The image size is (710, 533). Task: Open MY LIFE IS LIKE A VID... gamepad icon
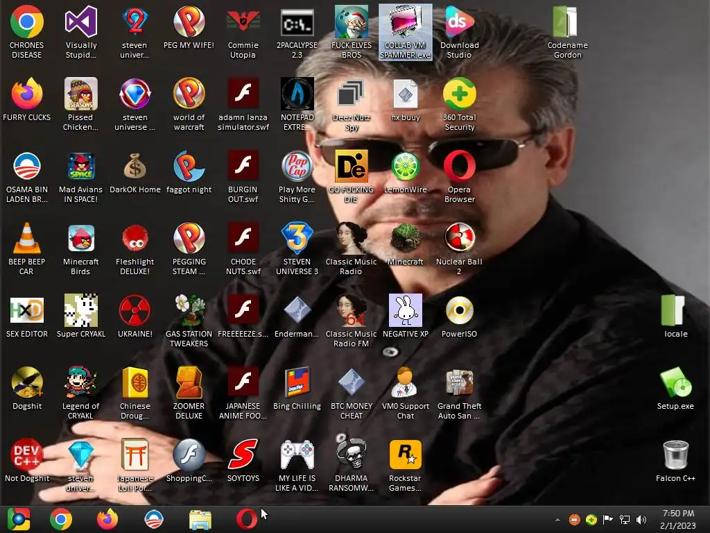[x=297, y=454]
